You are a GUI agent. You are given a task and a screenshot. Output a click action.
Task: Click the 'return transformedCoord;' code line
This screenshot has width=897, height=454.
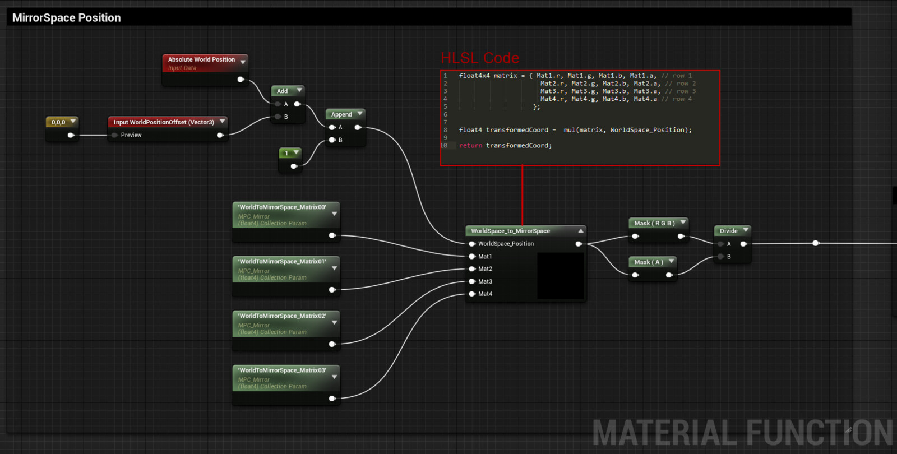(505, 146)
